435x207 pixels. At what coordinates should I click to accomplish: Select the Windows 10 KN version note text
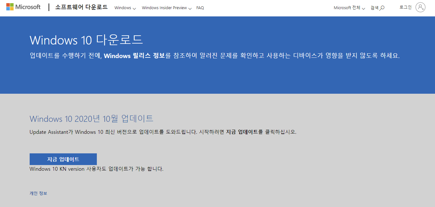pyautogui.click(x=97, y=169)
